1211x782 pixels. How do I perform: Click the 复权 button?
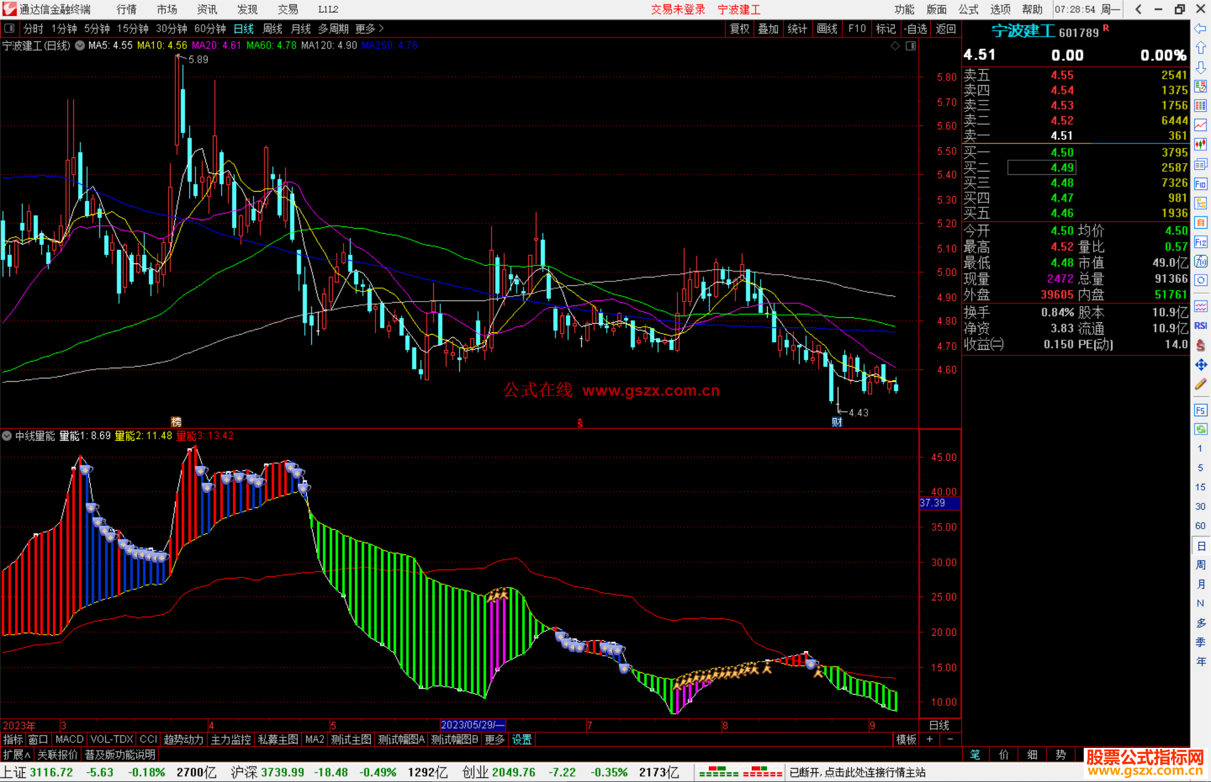(739, 29)
